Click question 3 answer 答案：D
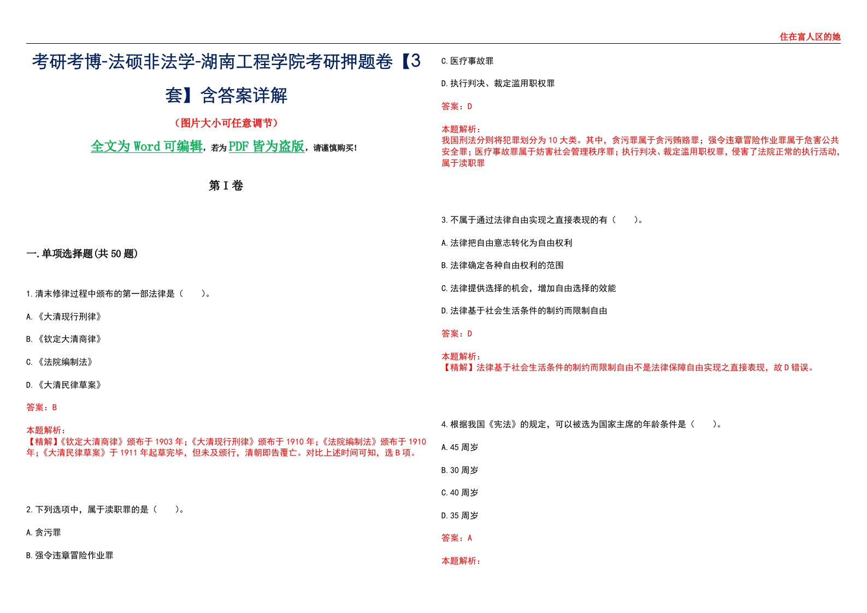Image resolution: width=867 pixels, height=613 pixels. (457, 333)
